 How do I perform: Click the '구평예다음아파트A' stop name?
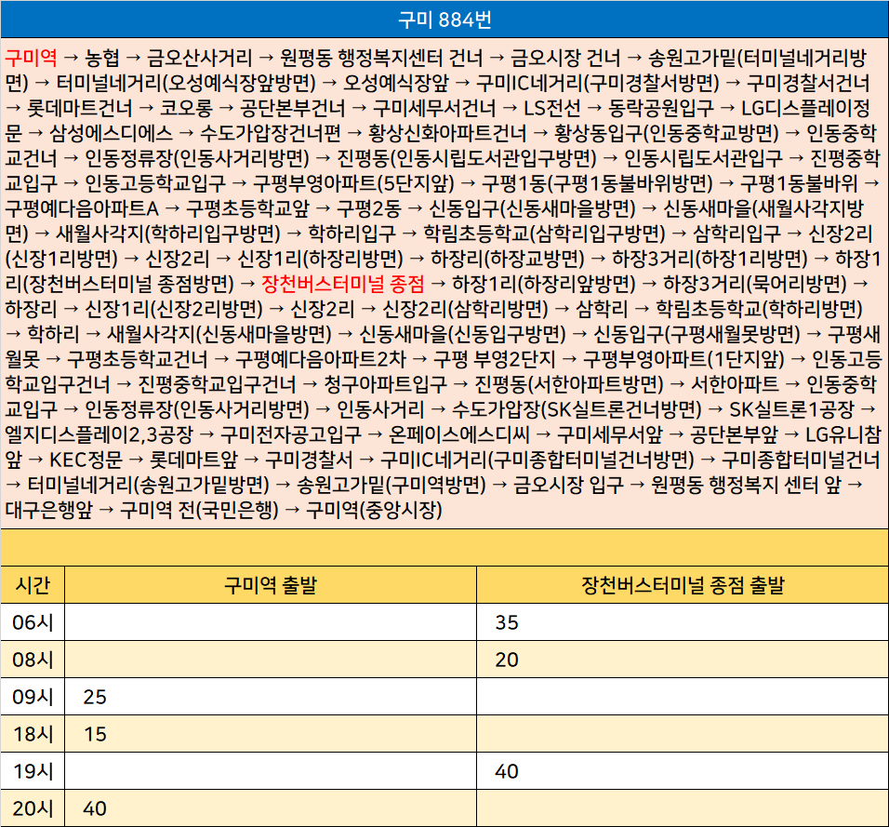pyautogui.click(x=82, y=208)
